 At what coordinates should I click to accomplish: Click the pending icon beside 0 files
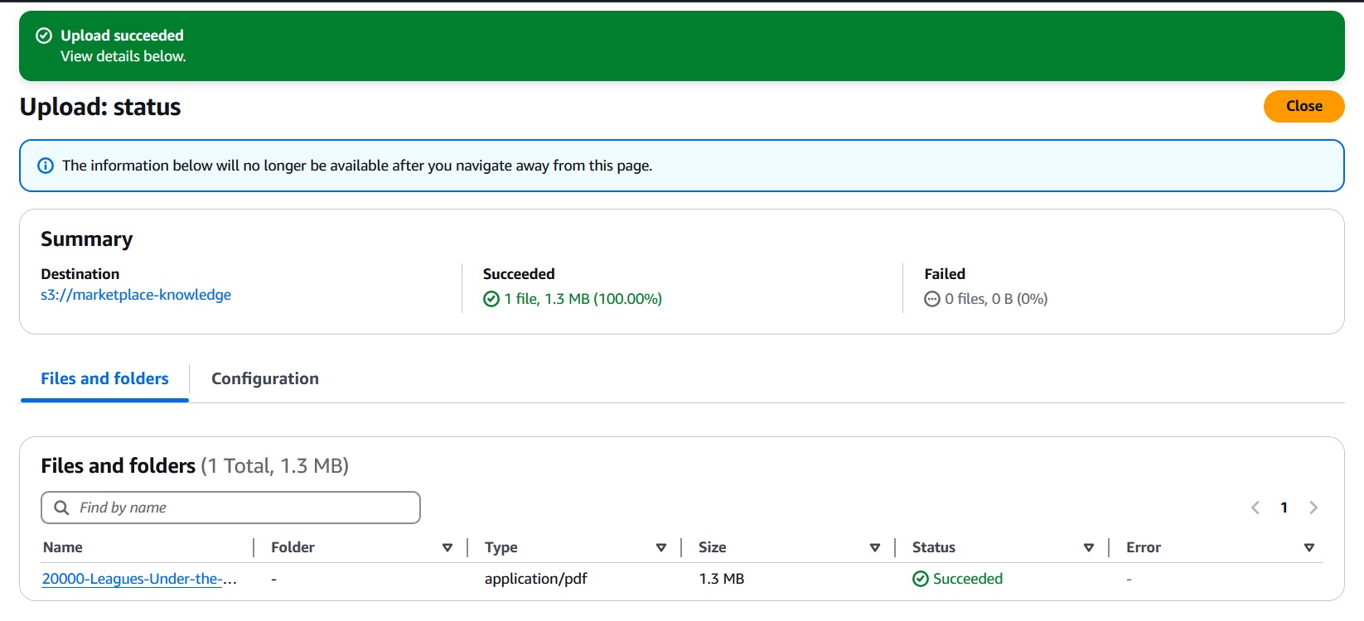click(932, 299)
